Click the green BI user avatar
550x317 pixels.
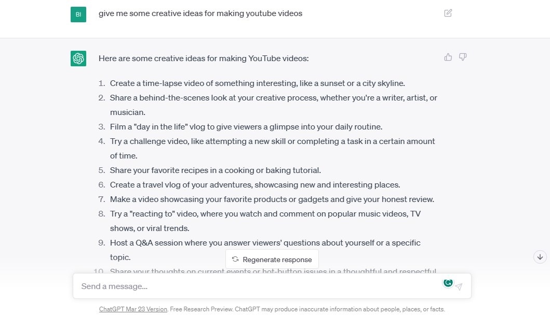pos(78,15)
